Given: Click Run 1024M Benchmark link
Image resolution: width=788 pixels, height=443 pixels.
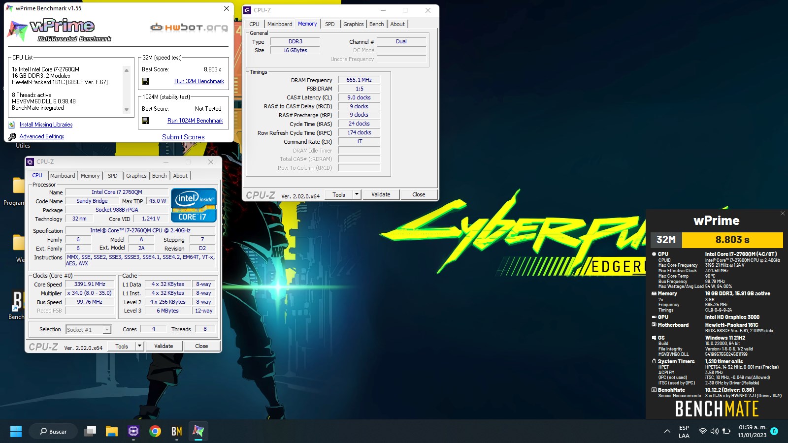Looking at the screenshot, I should pyautogui.click(x=195, y=121).
